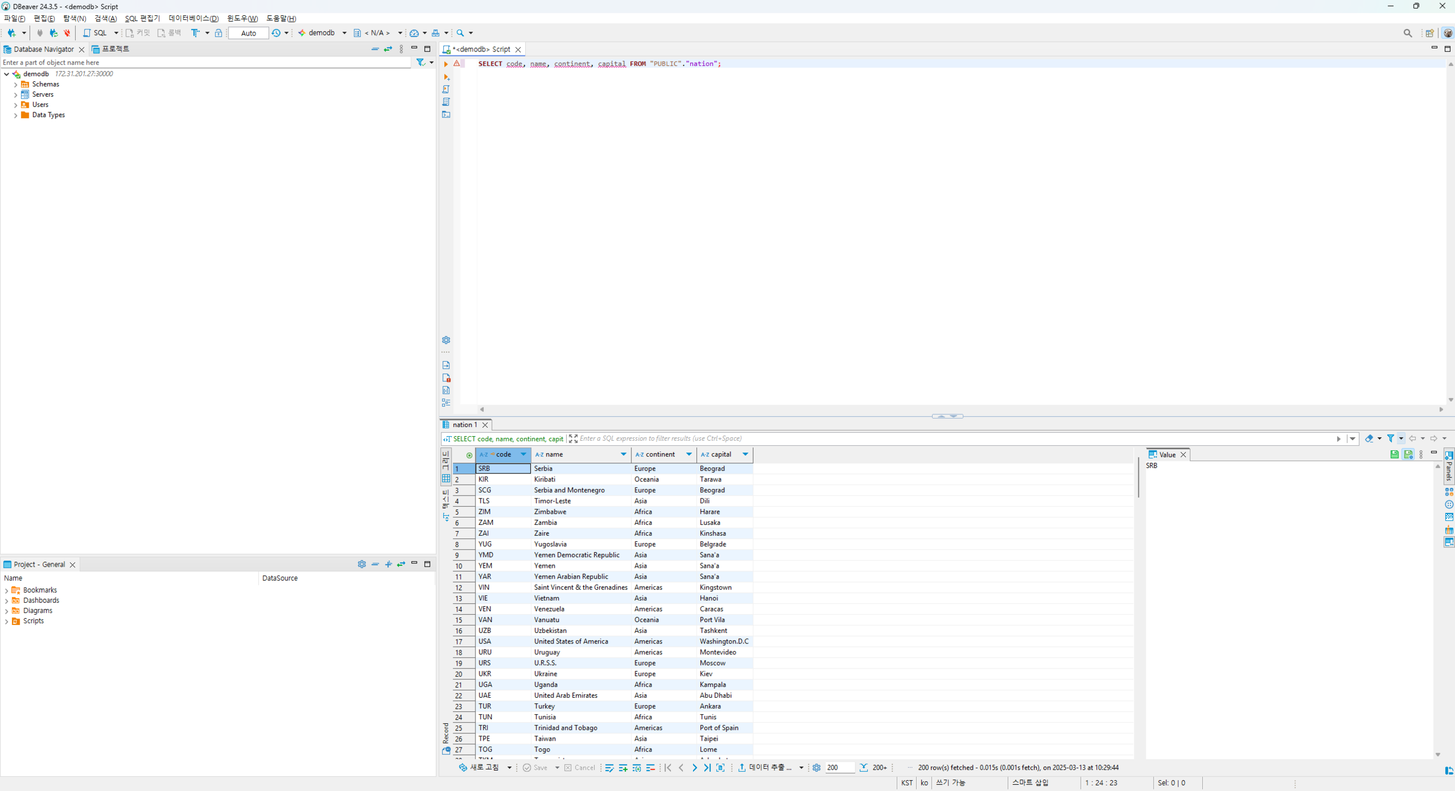Expand the Schemas tree node

point(16,85)
